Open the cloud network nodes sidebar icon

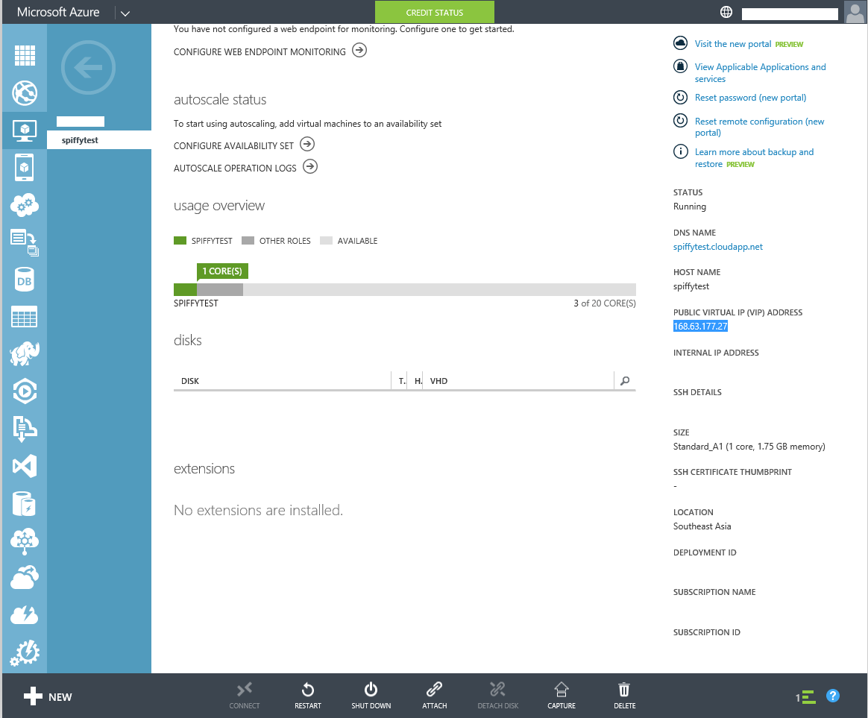(x=25, y=541)
